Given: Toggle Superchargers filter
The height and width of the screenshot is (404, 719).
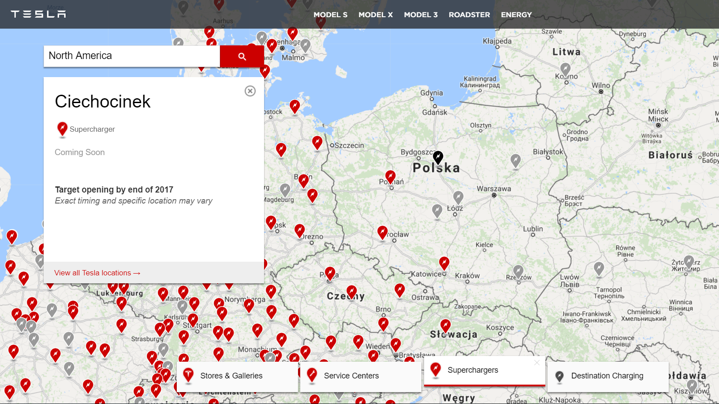Looking at the screenshot, I should pyautogui.click(x=484, y=371).
